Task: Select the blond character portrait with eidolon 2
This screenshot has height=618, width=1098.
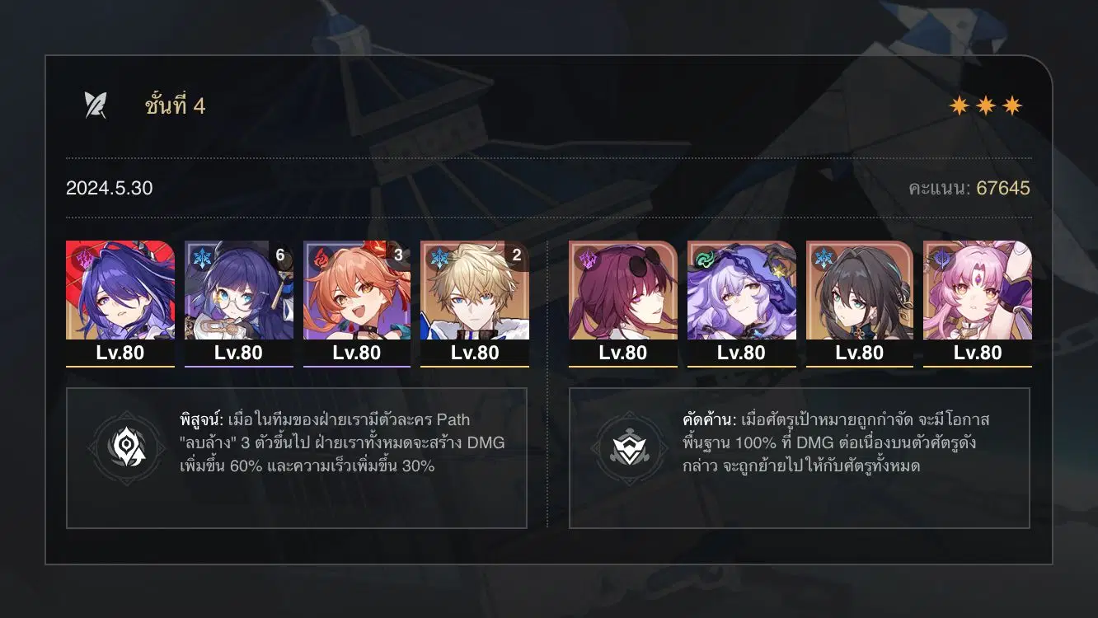Action: tap(475, 290)
